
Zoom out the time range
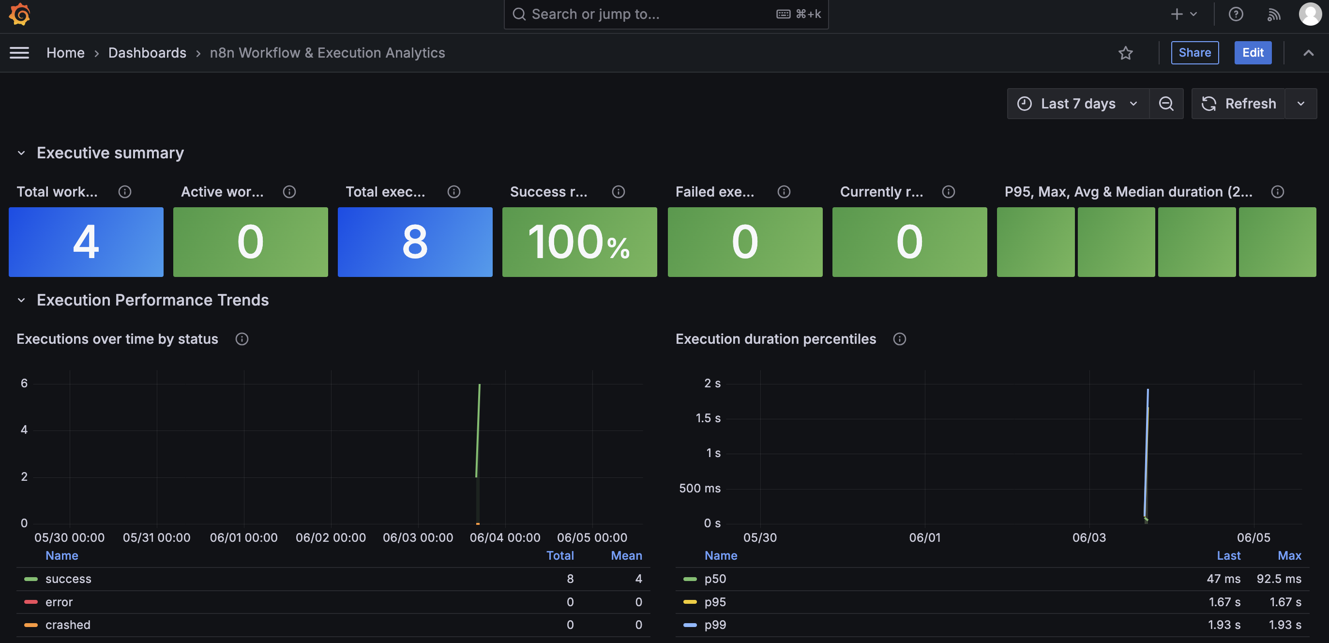(1166, 104)
